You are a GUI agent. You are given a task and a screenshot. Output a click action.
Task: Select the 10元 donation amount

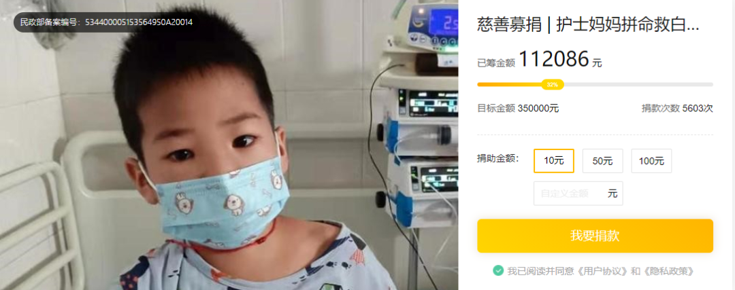tap(553, 161)
